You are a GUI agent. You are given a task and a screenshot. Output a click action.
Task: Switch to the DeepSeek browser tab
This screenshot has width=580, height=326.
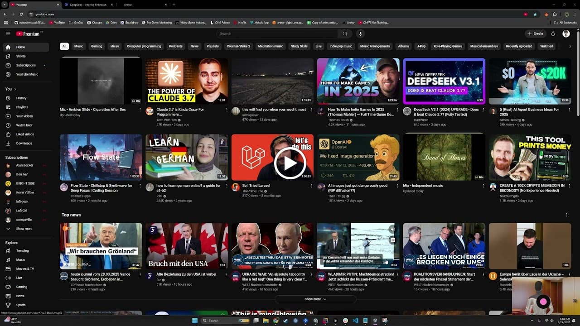(88, 5)
